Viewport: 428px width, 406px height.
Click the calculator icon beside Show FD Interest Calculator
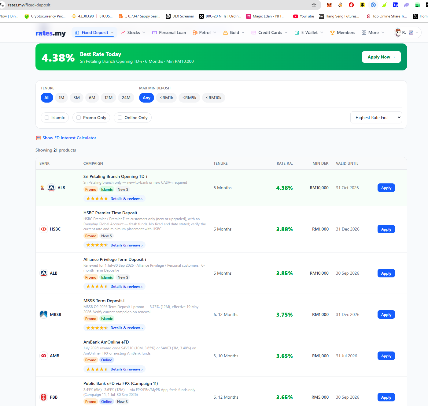pos(39,138)
